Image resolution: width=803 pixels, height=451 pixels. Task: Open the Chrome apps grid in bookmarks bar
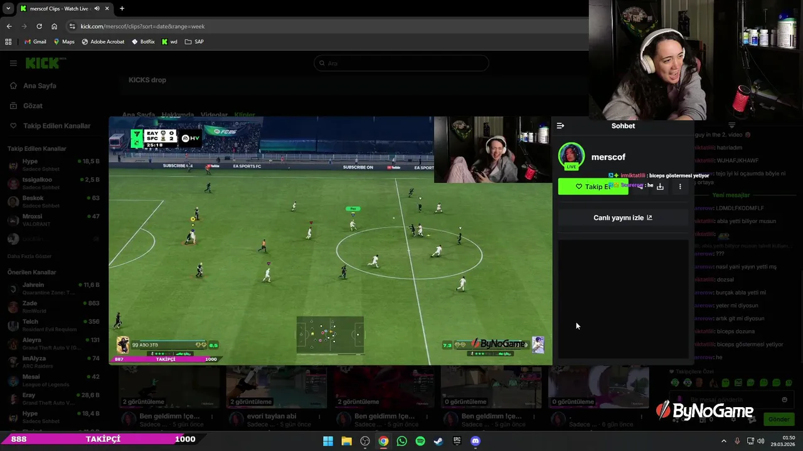pyautogui.click(x=8, y=41)
